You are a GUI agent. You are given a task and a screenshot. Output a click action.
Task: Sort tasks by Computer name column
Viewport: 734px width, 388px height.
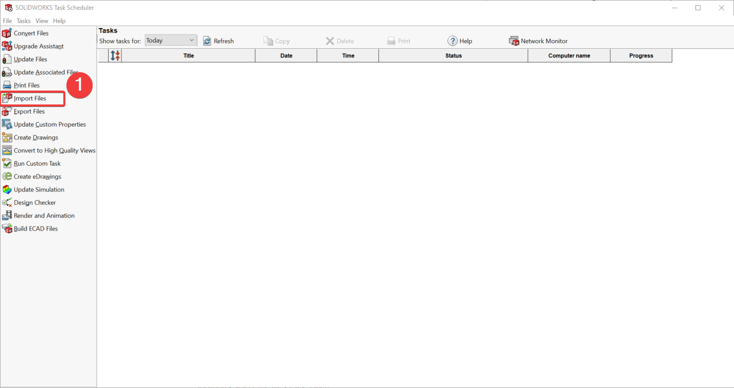(x=569, y=56)
